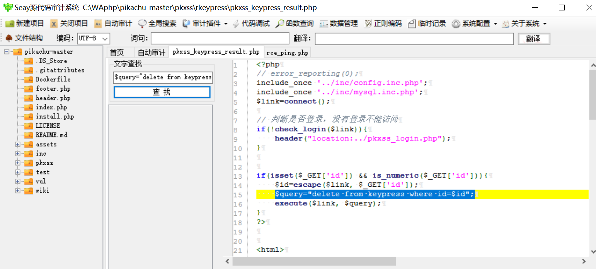Click the $link=connect() code line
Screen dimensions: 596x269
pos(293,102)
